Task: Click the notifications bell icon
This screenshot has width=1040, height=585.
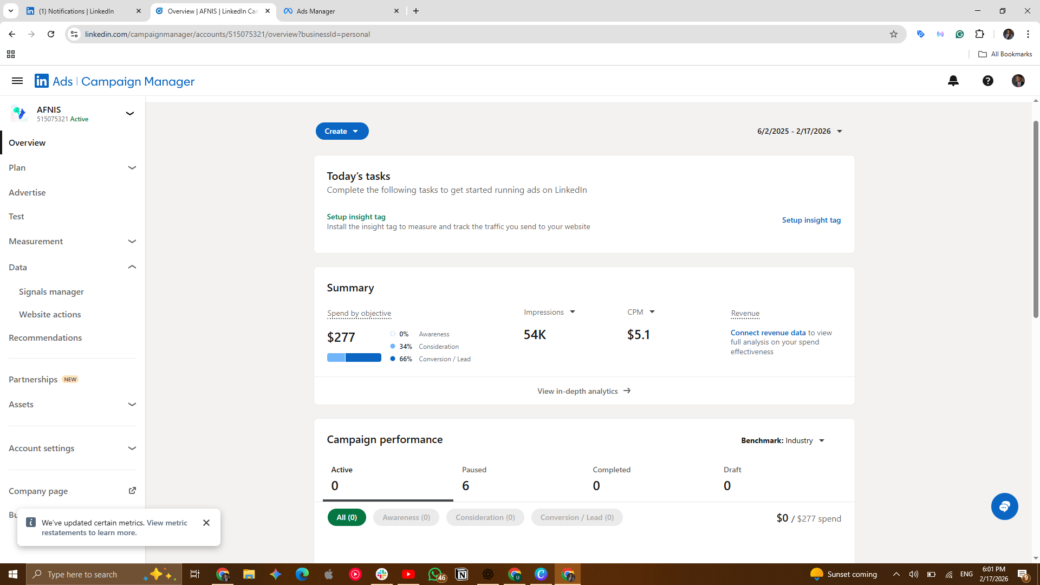Action: tap(953, 81)
